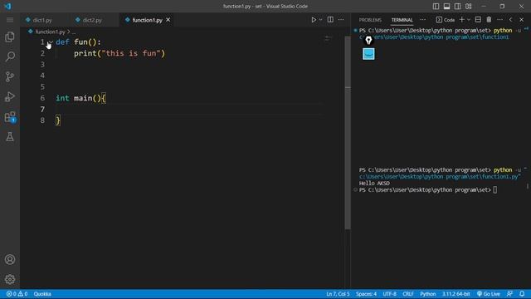Toggle secondary sidebar layout icon
The height and width of the screenshot is (299, 531).
(457, 6)
